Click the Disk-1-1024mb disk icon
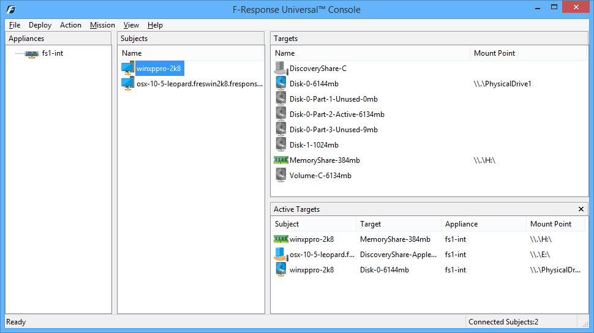Image resolution: width=594 pixels, height=333 pixels. pyautogui.click(x=280, y=144)
